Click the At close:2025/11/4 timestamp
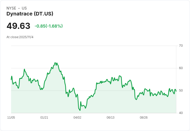Viewport: 190px width, 131px height. click(20, 37)
